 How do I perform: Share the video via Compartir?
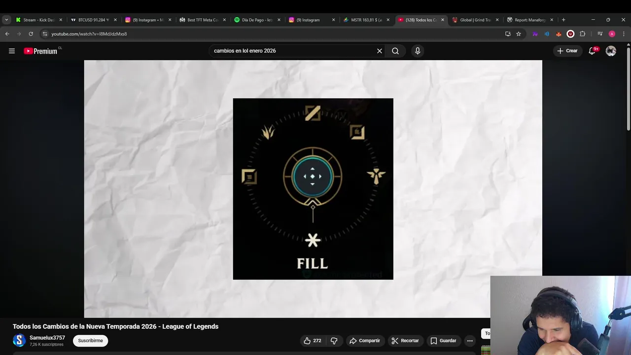coord(364,341)
